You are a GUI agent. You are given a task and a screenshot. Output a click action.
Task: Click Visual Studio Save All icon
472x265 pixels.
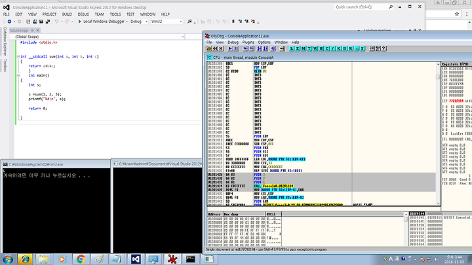[48, 22]
